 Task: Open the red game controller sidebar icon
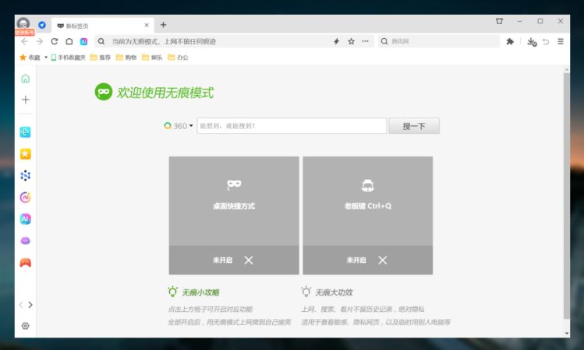pos(25,263)
